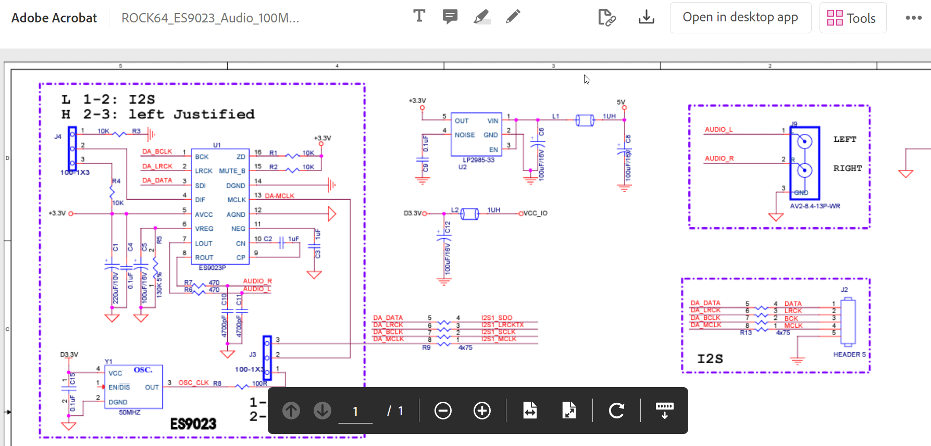
Task: Open the Tools panel
Action: [852, 18]
